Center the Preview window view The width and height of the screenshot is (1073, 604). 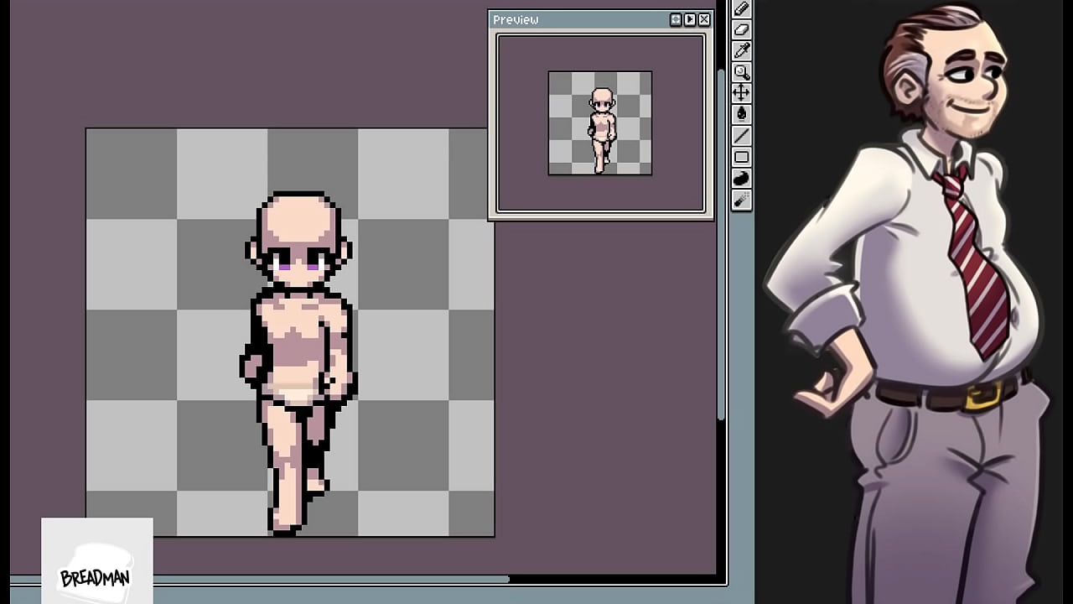(676, 19)
